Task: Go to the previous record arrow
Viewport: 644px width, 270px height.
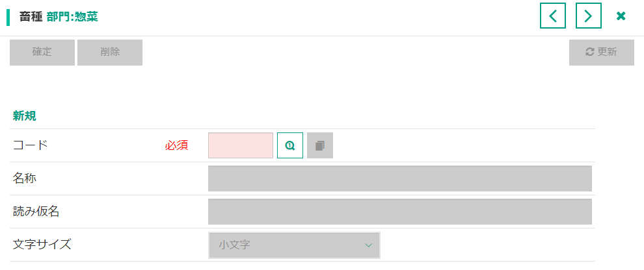Action: pyautogui.click(x=553, y=16)
